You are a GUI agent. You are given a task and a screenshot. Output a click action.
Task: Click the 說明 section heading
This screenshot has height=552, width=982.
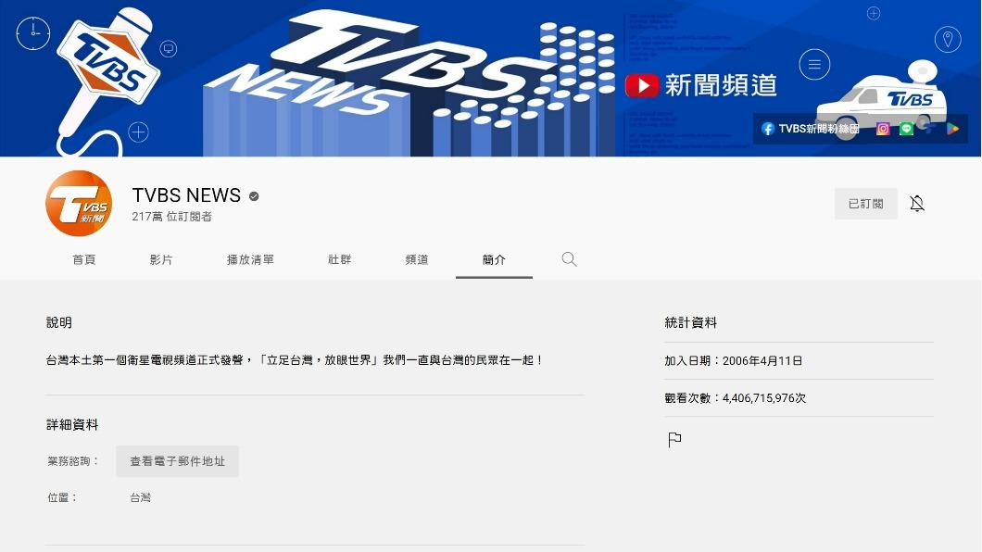click(59, 322)
